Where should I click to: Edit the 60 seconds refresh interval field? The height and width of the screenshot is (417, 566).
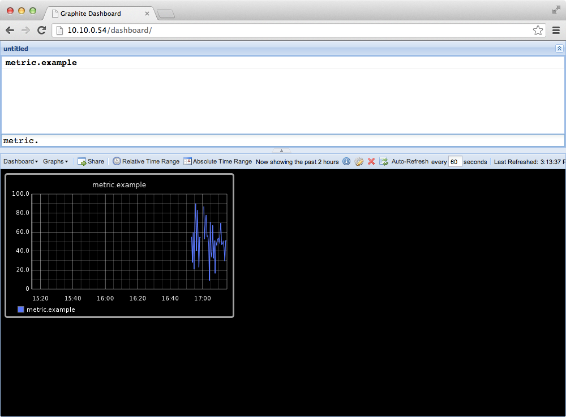click(455, 162)
